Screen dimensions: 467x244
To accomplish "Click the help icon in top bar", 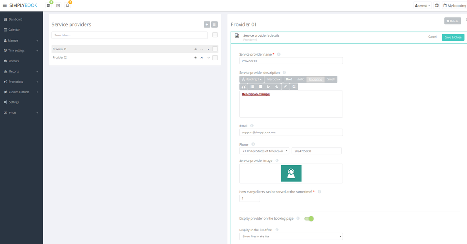I will (x=437, y=5).
